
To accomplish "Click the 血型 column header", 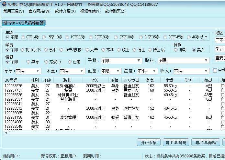I will (209, 80).
